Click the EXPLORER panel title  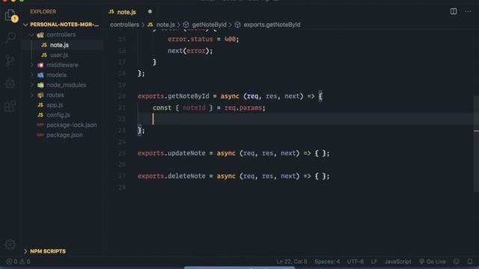click(43, 12)
